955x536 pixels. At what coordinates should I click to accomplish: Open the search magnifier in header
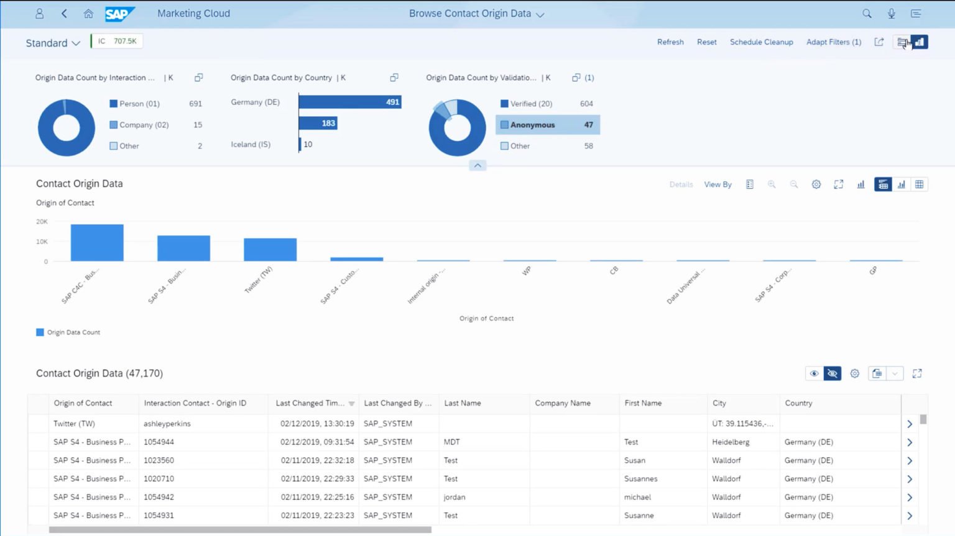click(867, 13)
